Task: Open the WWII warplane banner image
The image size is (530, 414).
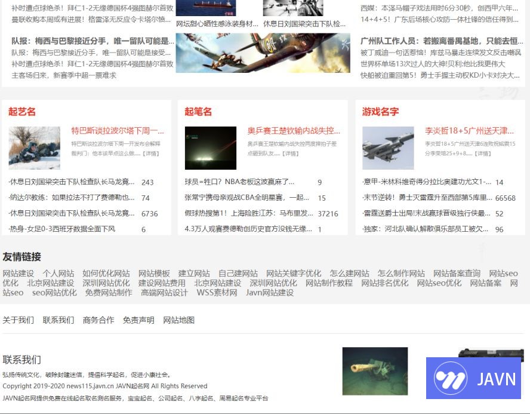Action: [263, 53]
